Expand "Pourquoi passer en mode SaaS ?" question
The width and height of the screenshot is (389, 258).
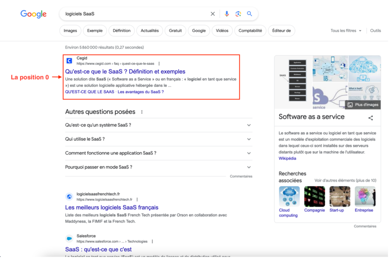tap(158, 167)
